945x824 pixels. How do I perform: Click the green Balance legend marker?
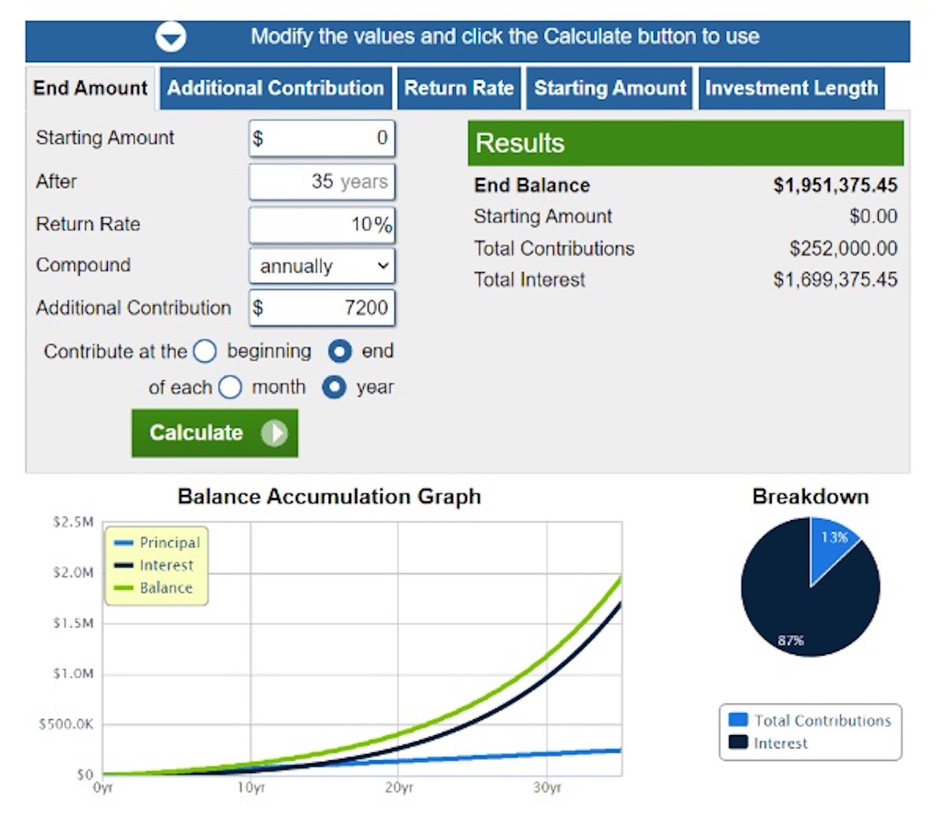pos(124,588)
